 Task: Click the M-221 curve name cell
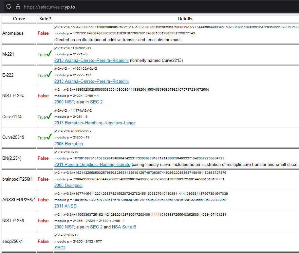(19, 54)
